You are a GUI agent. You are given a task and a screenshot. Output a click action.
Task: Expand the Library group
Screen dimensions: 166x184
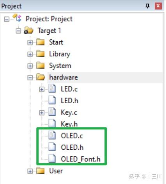pyautogui.click(x=30, y=54)
